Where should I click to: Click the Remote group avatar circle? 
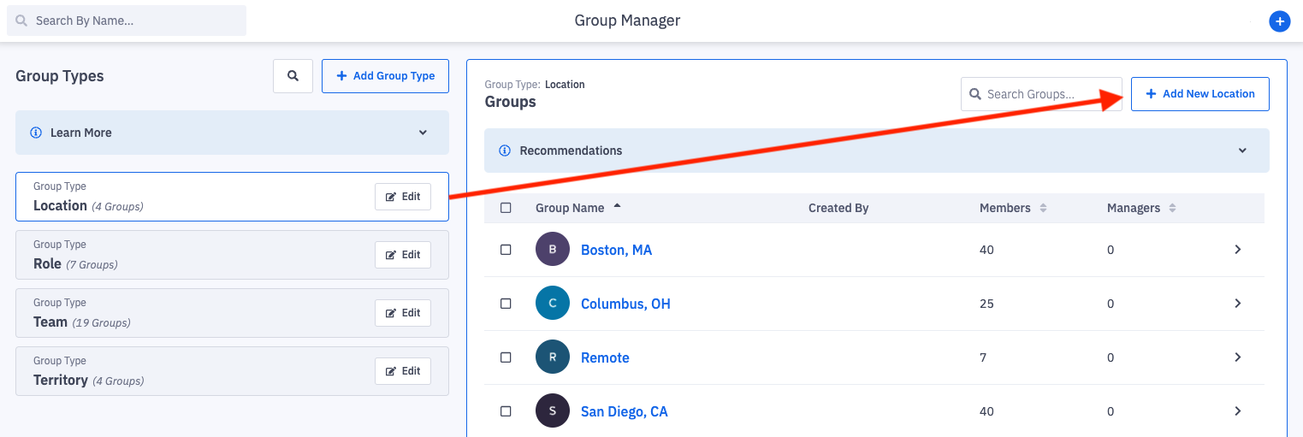[x=553, y=357]
